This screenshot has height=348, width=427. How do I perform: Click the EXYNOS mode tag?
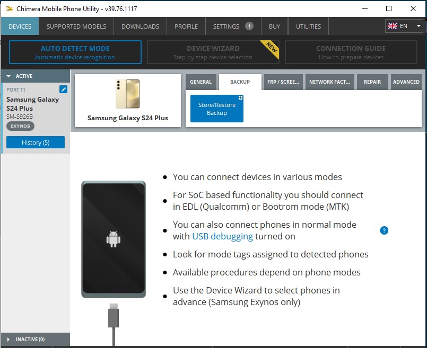tap(21, 126)
